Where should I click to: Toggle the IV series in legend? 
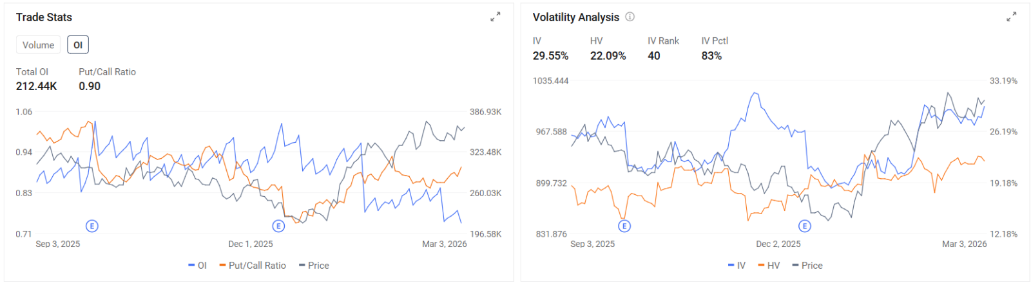click(737, 266)
